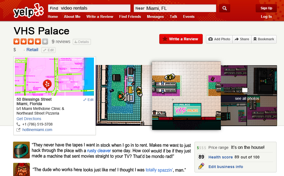Click the totally spazzin' link
Image resolution: width=284 pixels, height=176 pixels.
point(159,170)
